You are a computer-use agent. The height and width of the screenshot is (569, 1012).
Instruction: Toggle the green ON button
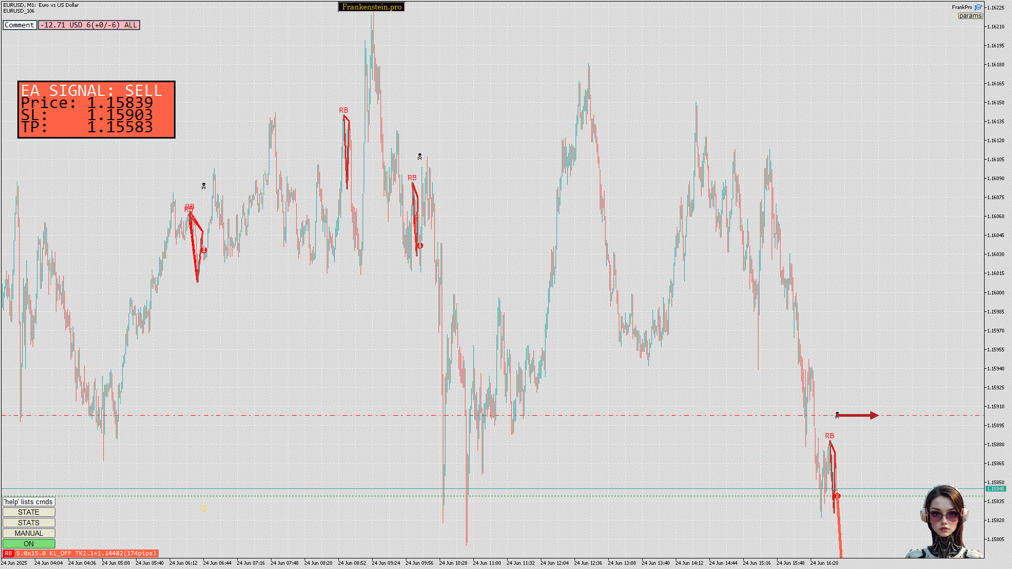[28, 544]
